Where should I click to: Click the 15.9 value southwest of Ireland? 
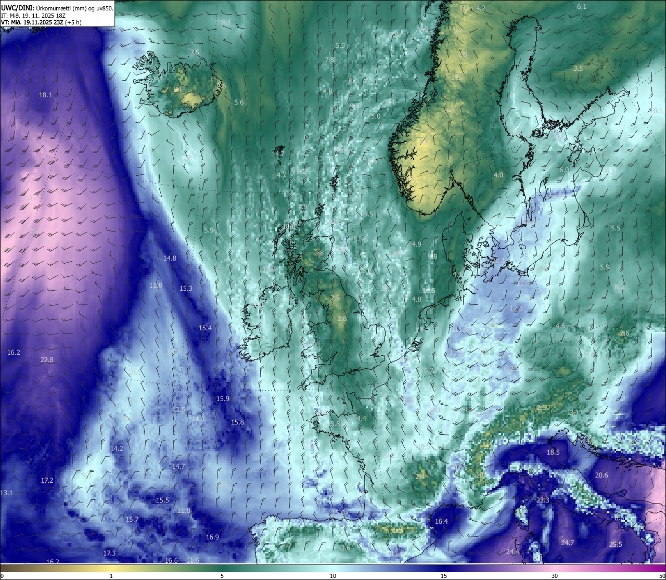click(223, 398)
